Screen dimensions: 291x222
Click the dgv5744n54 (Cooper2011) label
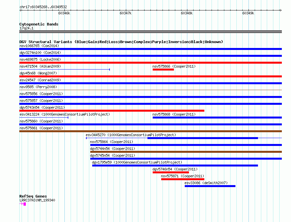click(112, 149)
